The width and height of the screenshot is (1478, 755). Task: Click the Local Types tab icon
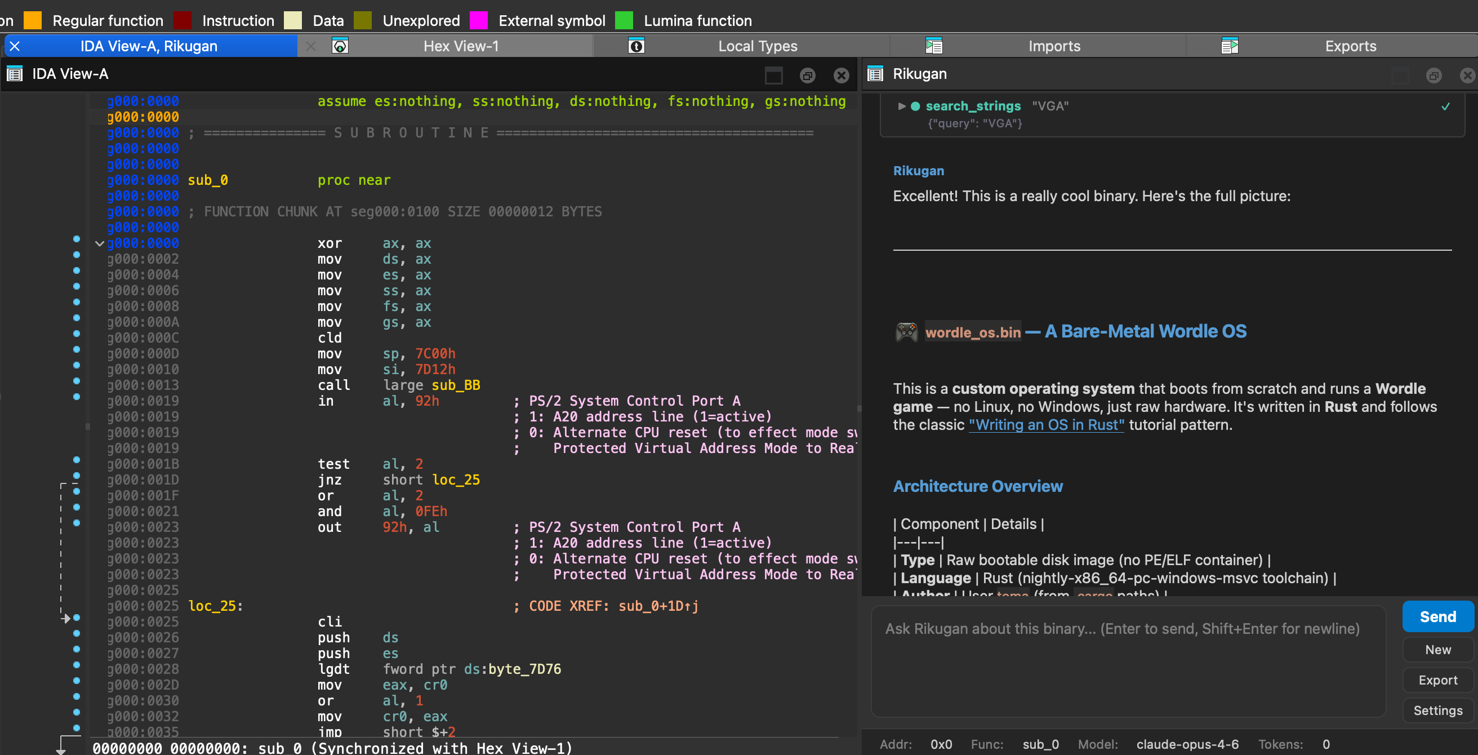coord(637,46)
